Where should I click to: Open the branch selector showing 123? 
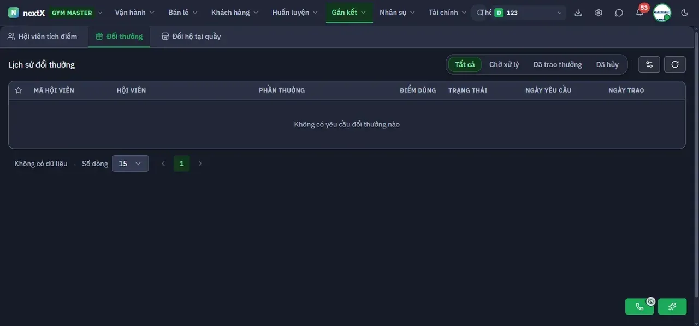tap(528, 13)
